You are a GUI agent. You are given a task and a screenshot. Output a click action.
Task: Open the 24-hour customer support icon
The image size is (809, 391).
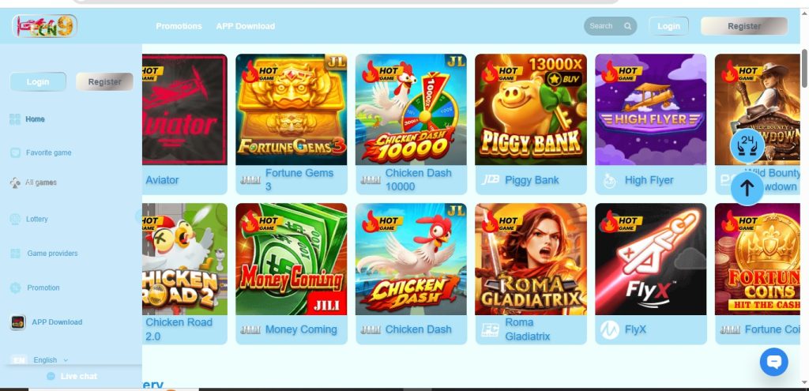click(747, 145)
